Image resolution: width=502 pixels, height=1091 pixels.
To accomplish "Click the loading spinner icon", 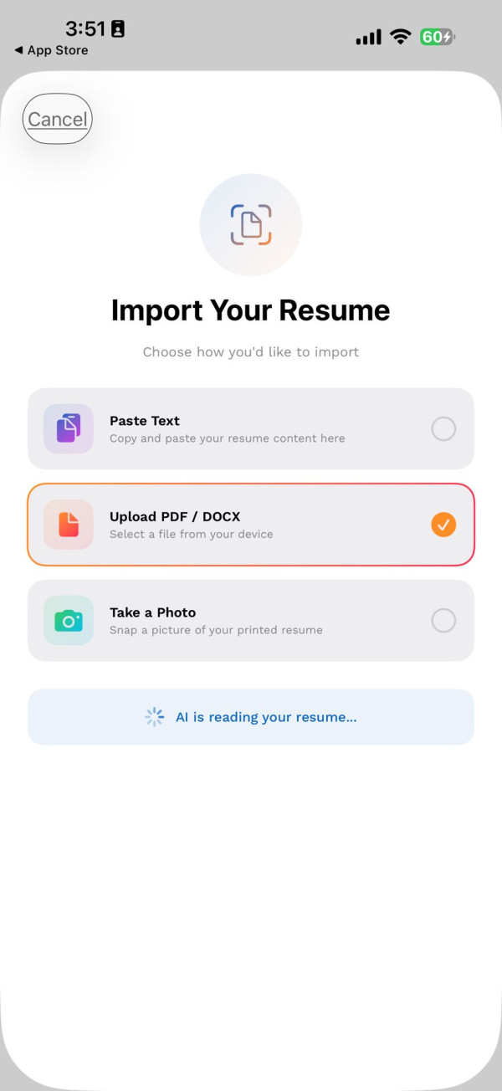I will [x=154, y=717].
